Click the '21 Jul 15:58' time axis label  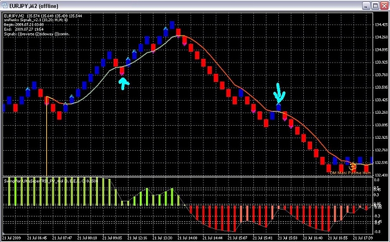pyautogui.click(x=288, y=238)
